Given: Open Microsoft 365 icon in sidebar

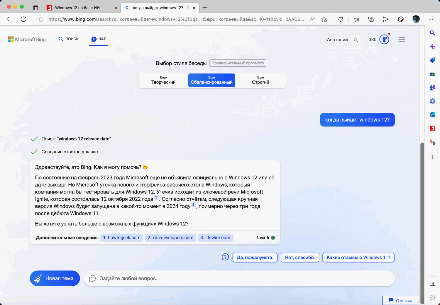Looking at the screenshot, I should click(432, 101).
